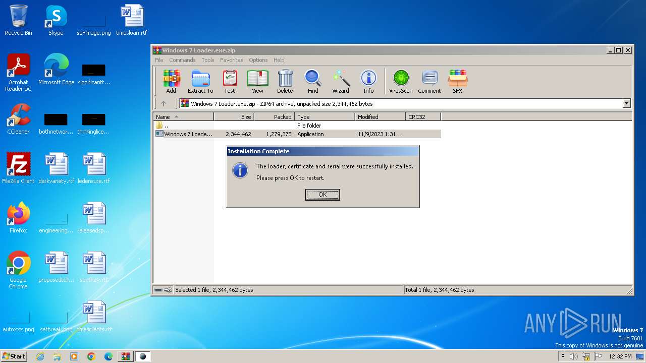646x363 pixels.
Task: Select proposedtell desktop rtf file
Action: coord(56,267)
